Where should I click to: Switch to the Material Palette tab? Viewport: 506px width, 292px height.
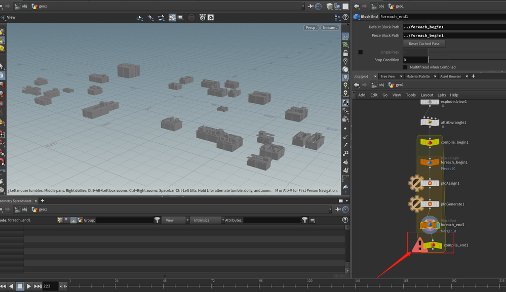[x=417, y=76]
